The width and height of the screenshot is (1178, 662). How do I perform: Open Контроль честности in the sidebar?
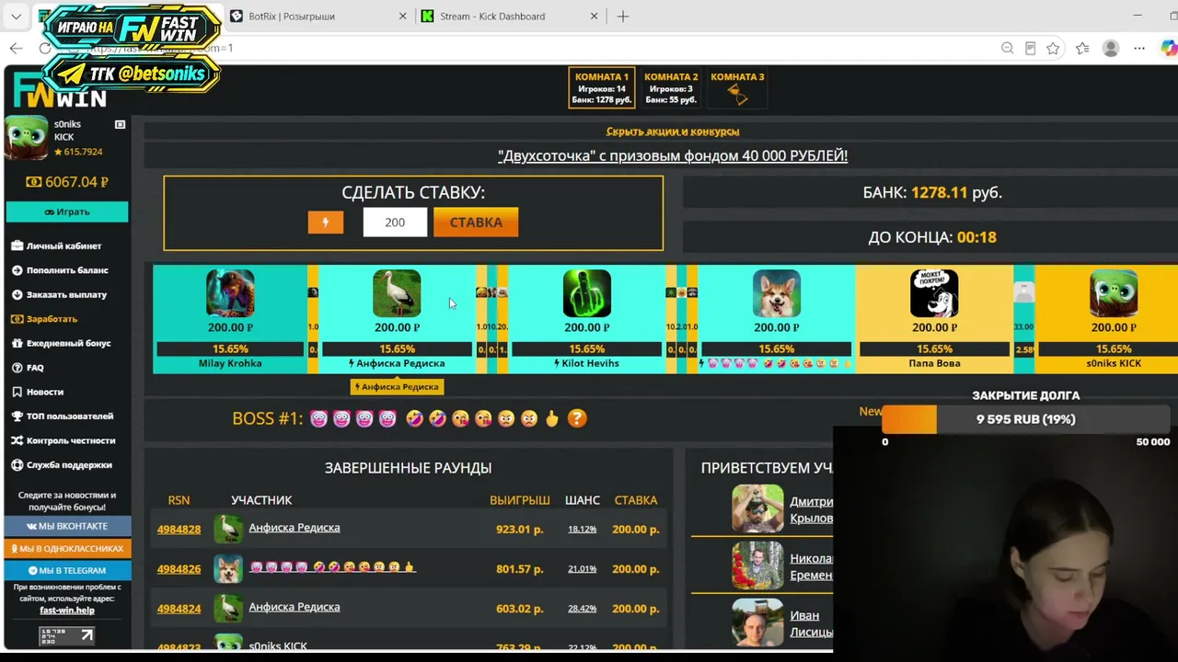64,440
